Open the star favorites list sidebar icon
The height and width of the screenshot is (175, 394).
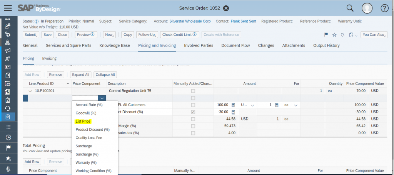coord(8,158)
